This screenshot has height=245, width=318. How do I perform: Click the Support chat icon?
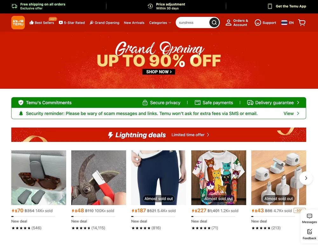click(x=258, y=23)
